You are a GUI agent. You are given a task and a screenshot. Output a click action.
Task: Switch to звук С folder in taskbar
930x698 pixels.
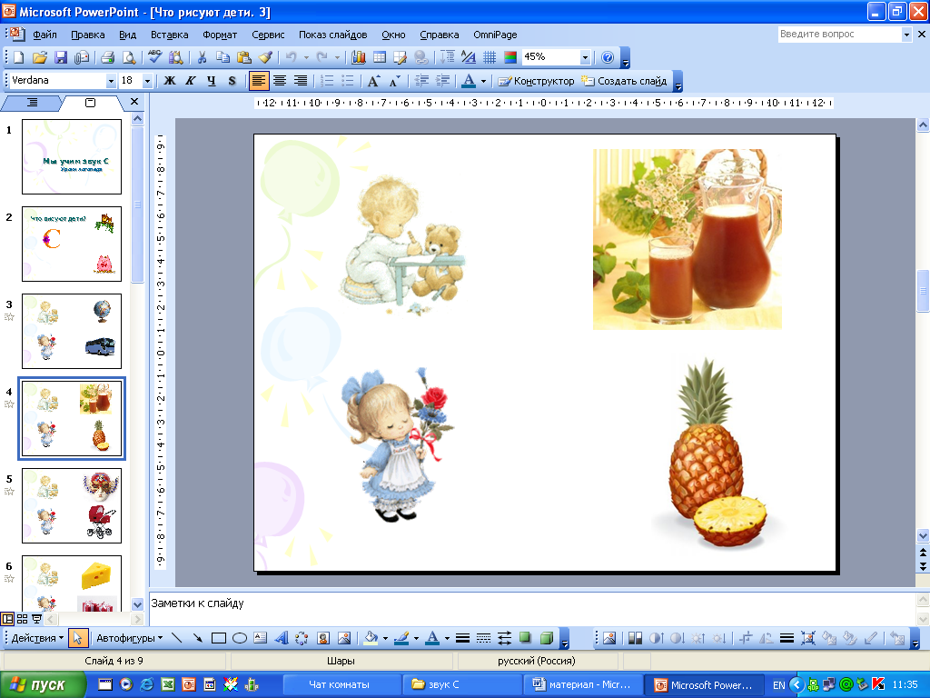(461, 684)
